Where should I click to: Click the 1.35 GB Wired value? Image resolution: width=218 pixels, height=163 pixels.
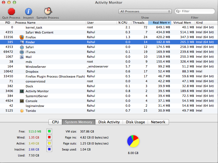pos(34,137)
